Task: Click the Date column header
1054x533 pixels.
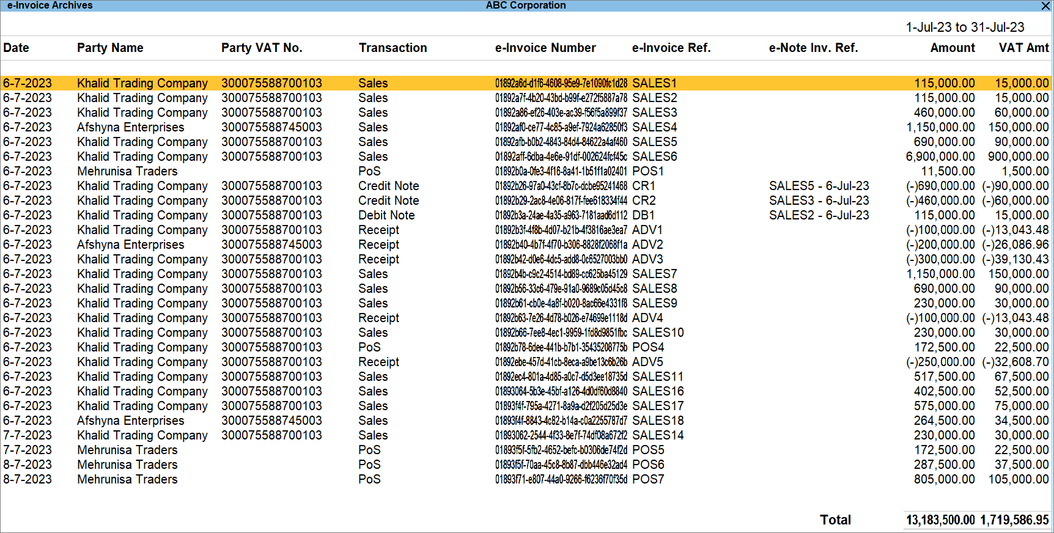Action: point(16,48)
